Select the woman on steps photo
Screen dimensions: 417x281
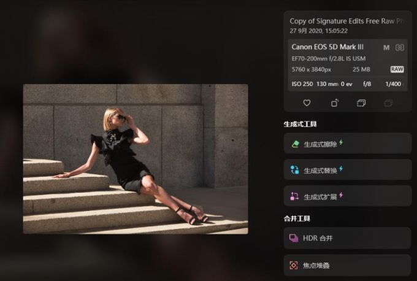[x=136, y=159]
